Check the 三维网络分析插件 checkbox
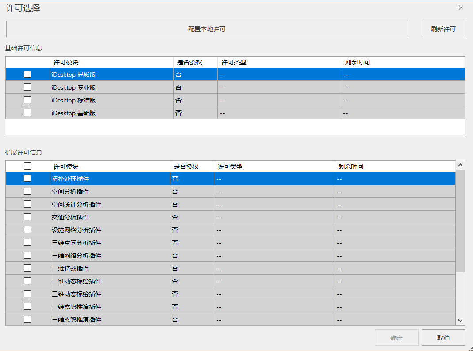This screenshot has width=473, height=351. click(27, 255)
